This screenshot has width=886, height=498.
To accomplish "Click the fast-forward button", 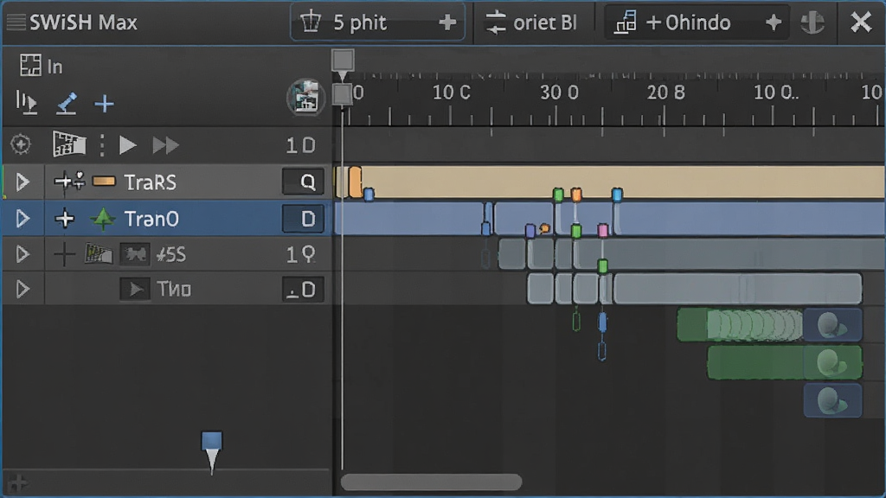I will 165,145.
